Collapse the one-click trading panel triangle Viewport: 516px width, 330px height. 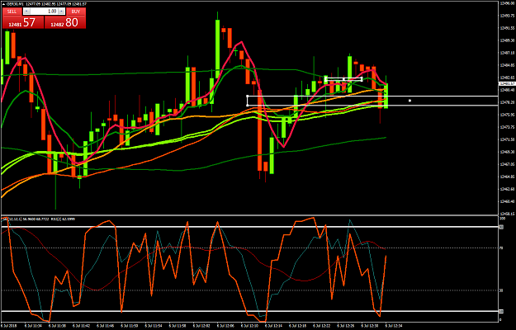(x=3, y=4)
